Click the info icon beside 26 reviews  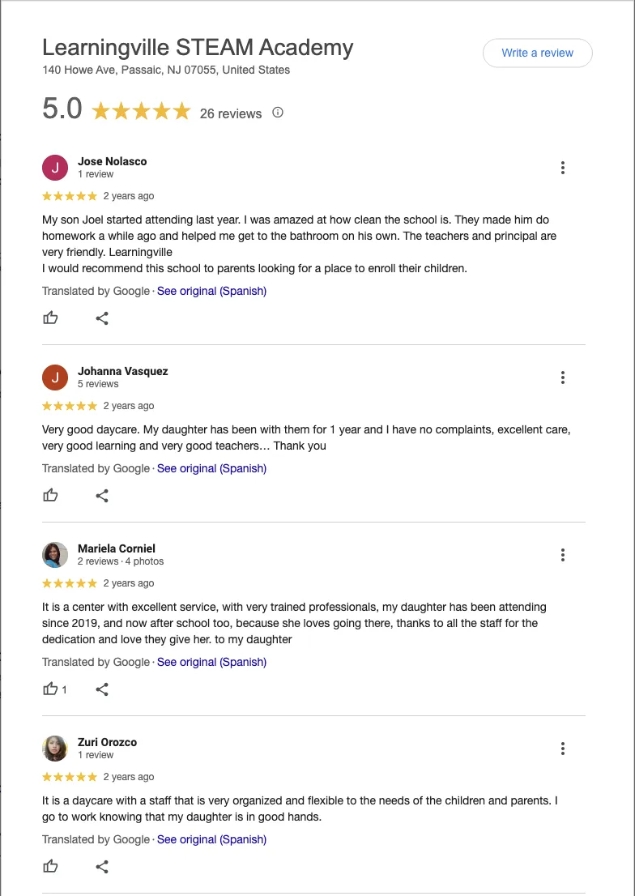tap(278, 113)
